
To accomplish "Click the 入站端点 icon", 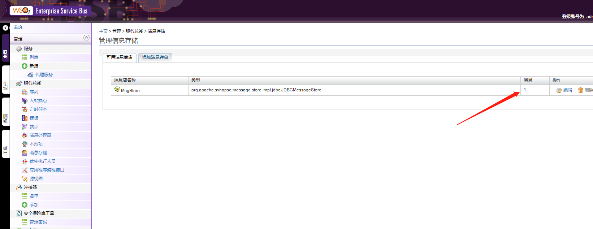I will click(x=25, y=101).
